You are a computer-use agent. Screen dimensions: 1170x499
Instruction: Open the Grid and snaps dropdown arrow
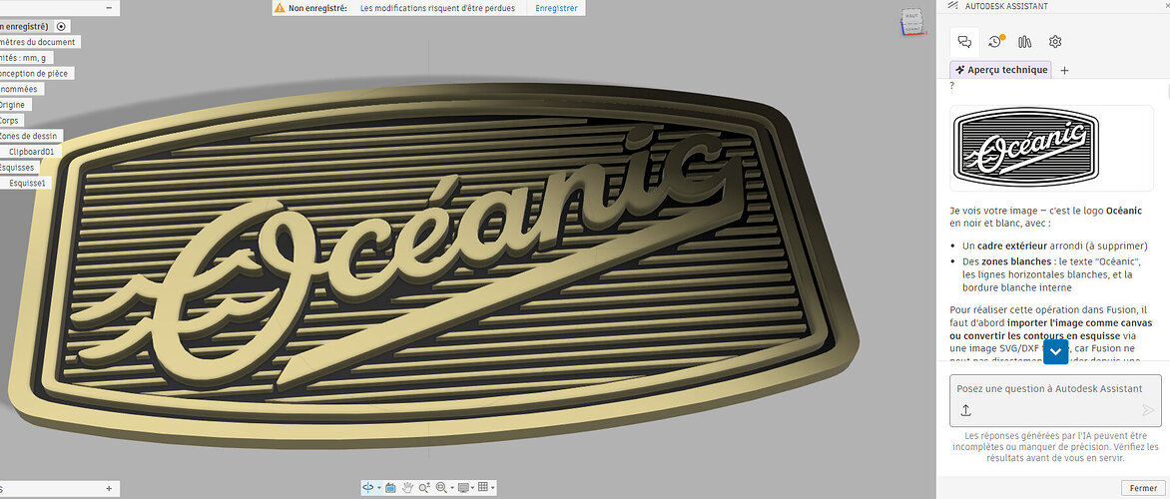coord(492,488)
